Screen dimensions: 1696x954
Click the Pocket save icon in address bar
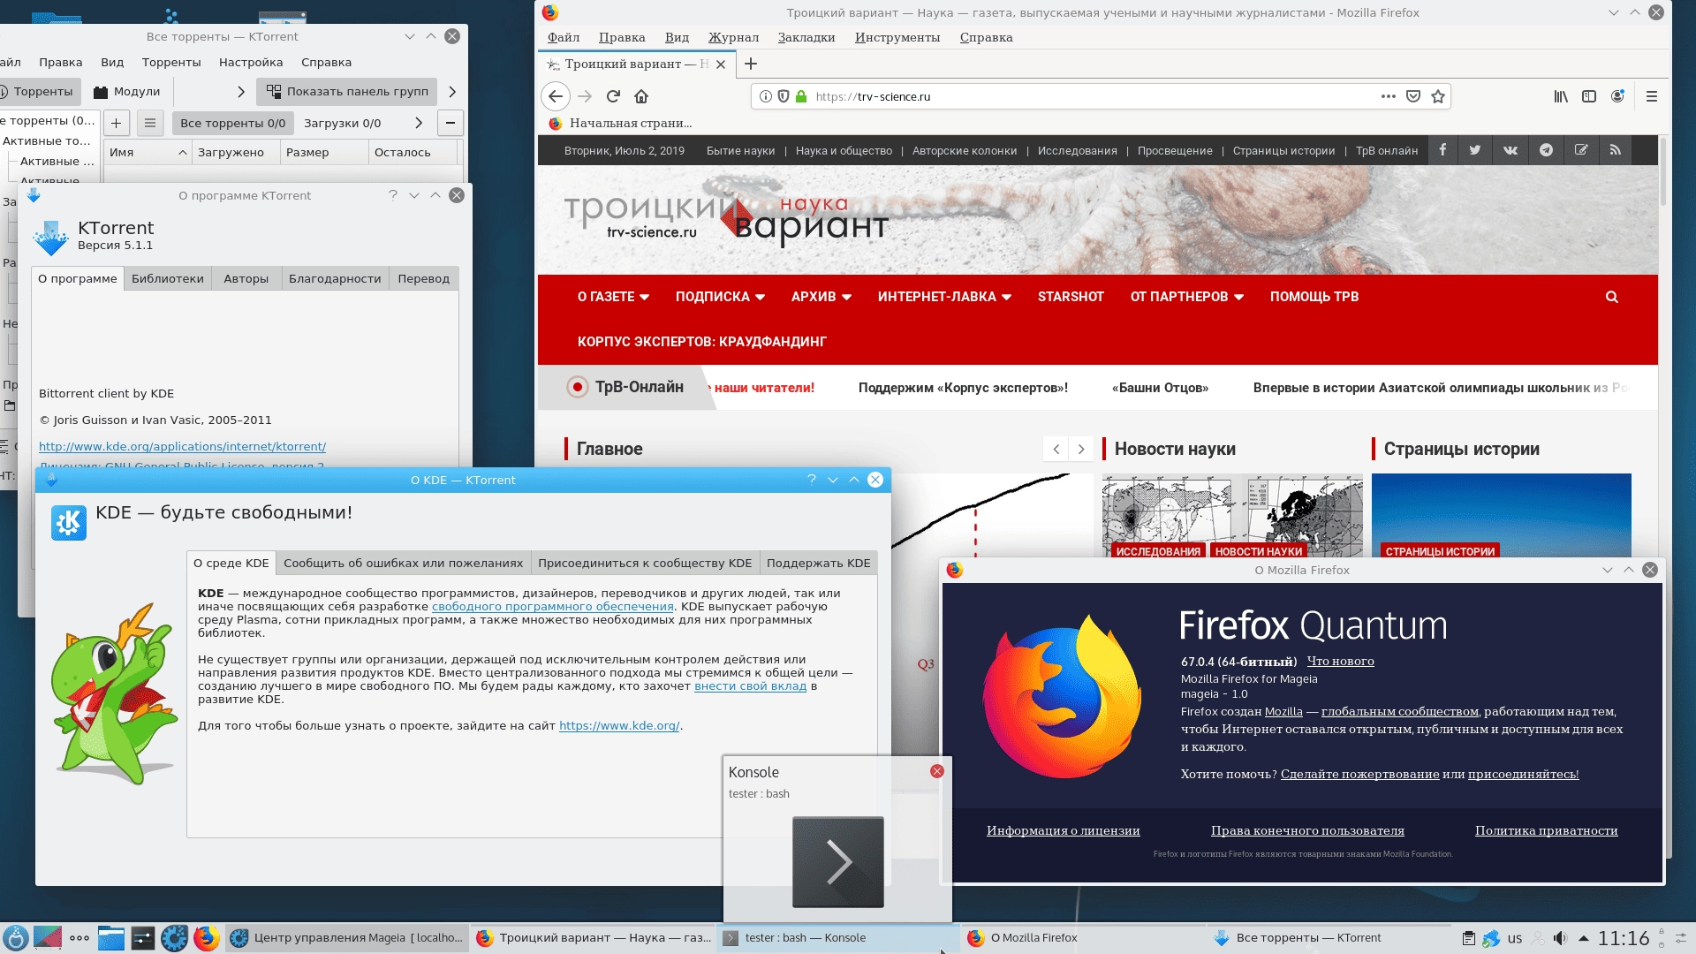coord(1413,96)
